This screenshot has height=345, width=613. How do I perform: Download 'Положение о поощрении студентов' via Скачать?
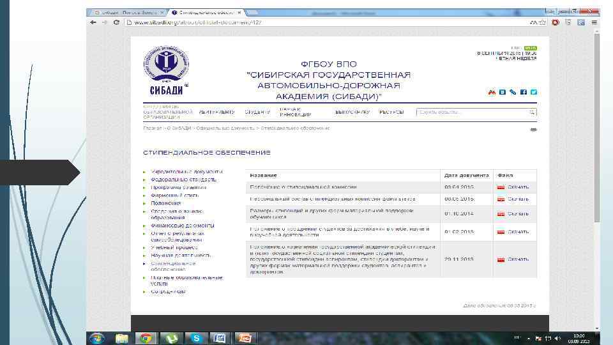518,232
